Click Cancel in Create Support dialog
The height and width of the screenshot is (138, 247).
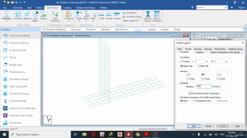pos(208,126)
